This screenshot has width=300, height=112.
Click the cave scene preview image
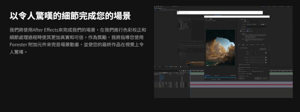pyautogui.click(x=220, y=47)
